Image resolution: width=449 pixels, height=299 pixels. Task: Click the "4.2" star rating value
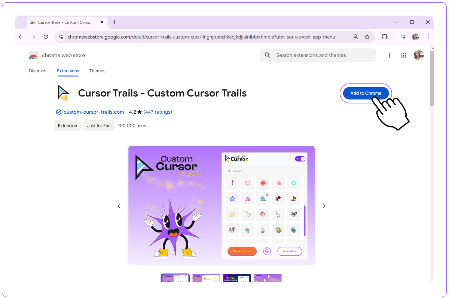[132, 112]
